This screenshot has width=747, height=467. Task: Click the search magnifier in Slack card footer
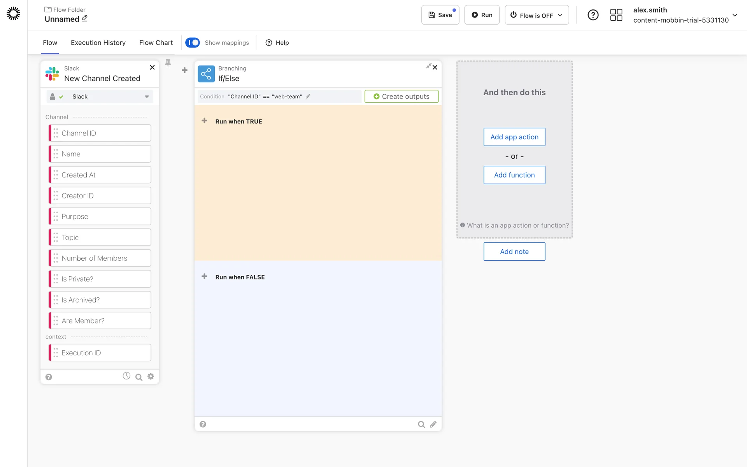[x=139, y=377]
